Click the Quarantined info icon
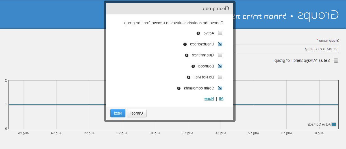Screen dimensions: 346x149 pos(186,55)
